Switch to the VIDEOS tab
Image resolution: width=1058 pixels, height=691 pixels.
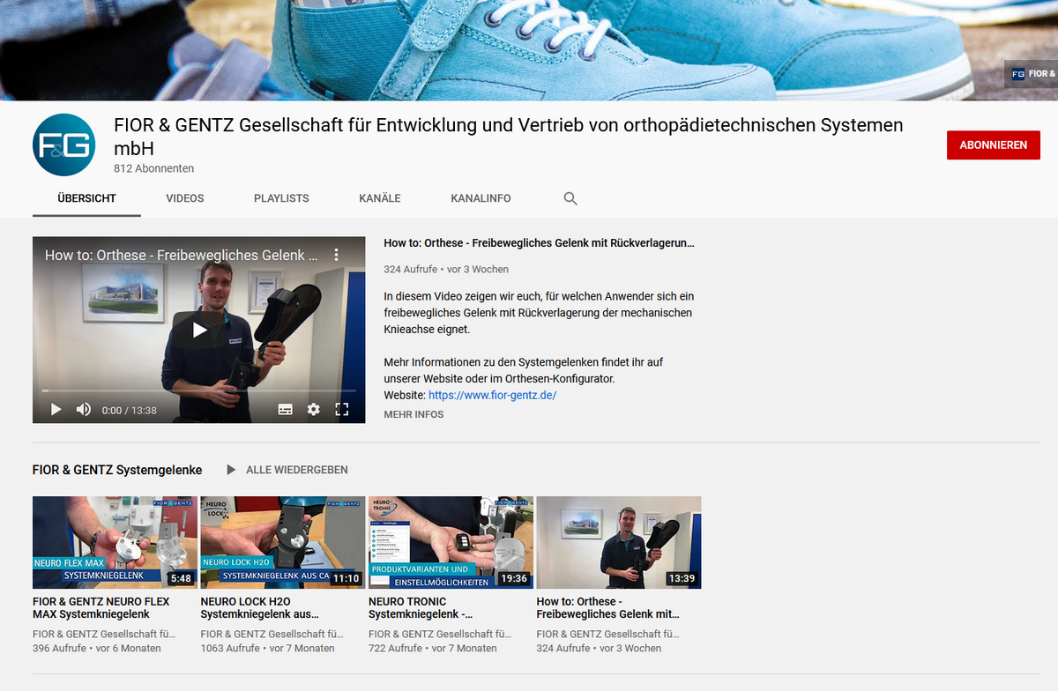185,198
